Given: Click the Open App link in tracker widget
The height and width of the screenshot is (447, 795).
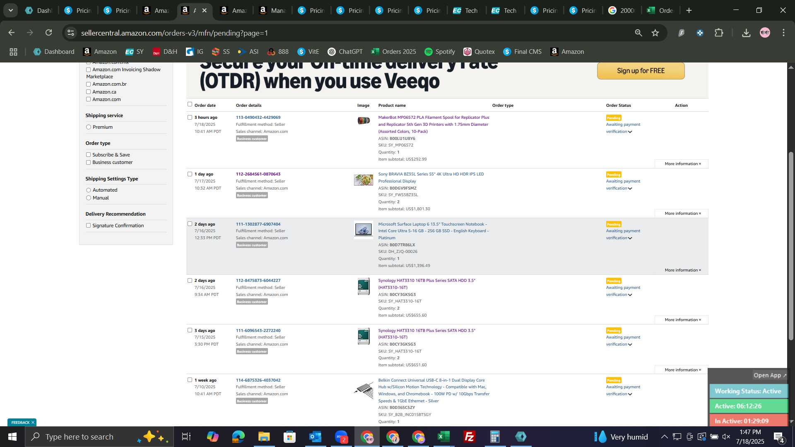Looking at the screenshot, I should 770,375.
